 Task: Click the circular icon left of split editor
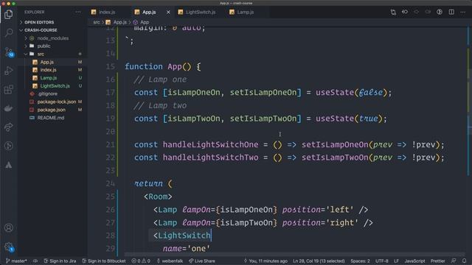pyautogui.click(x=440, y=12)
